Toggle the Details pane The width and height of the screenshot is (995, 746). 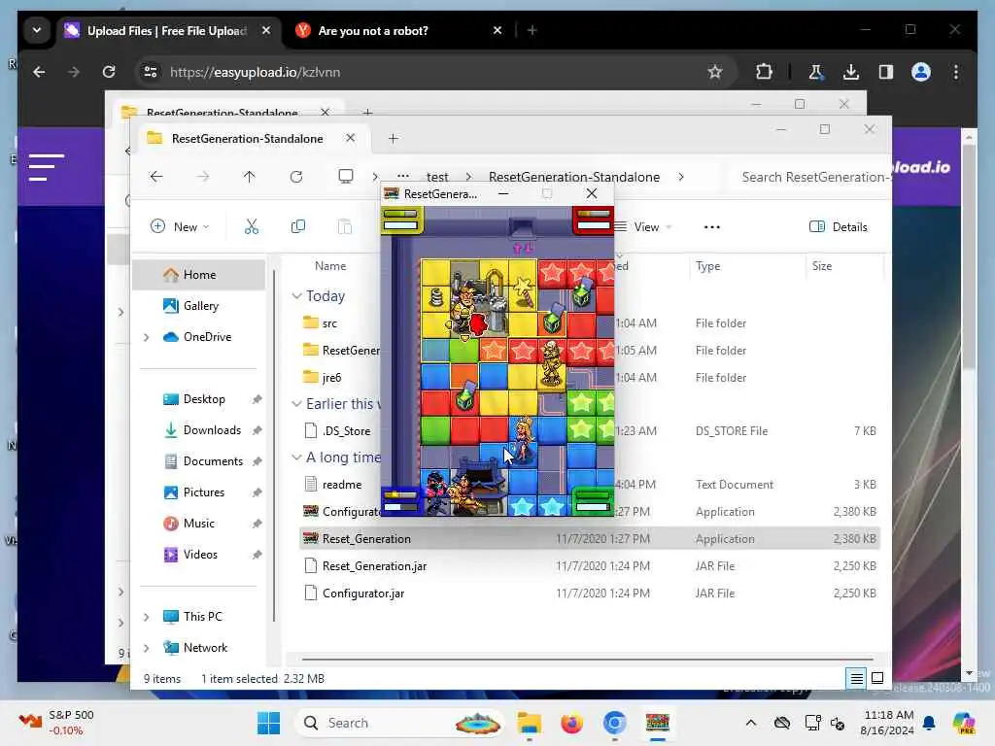[x=839, y=227]
